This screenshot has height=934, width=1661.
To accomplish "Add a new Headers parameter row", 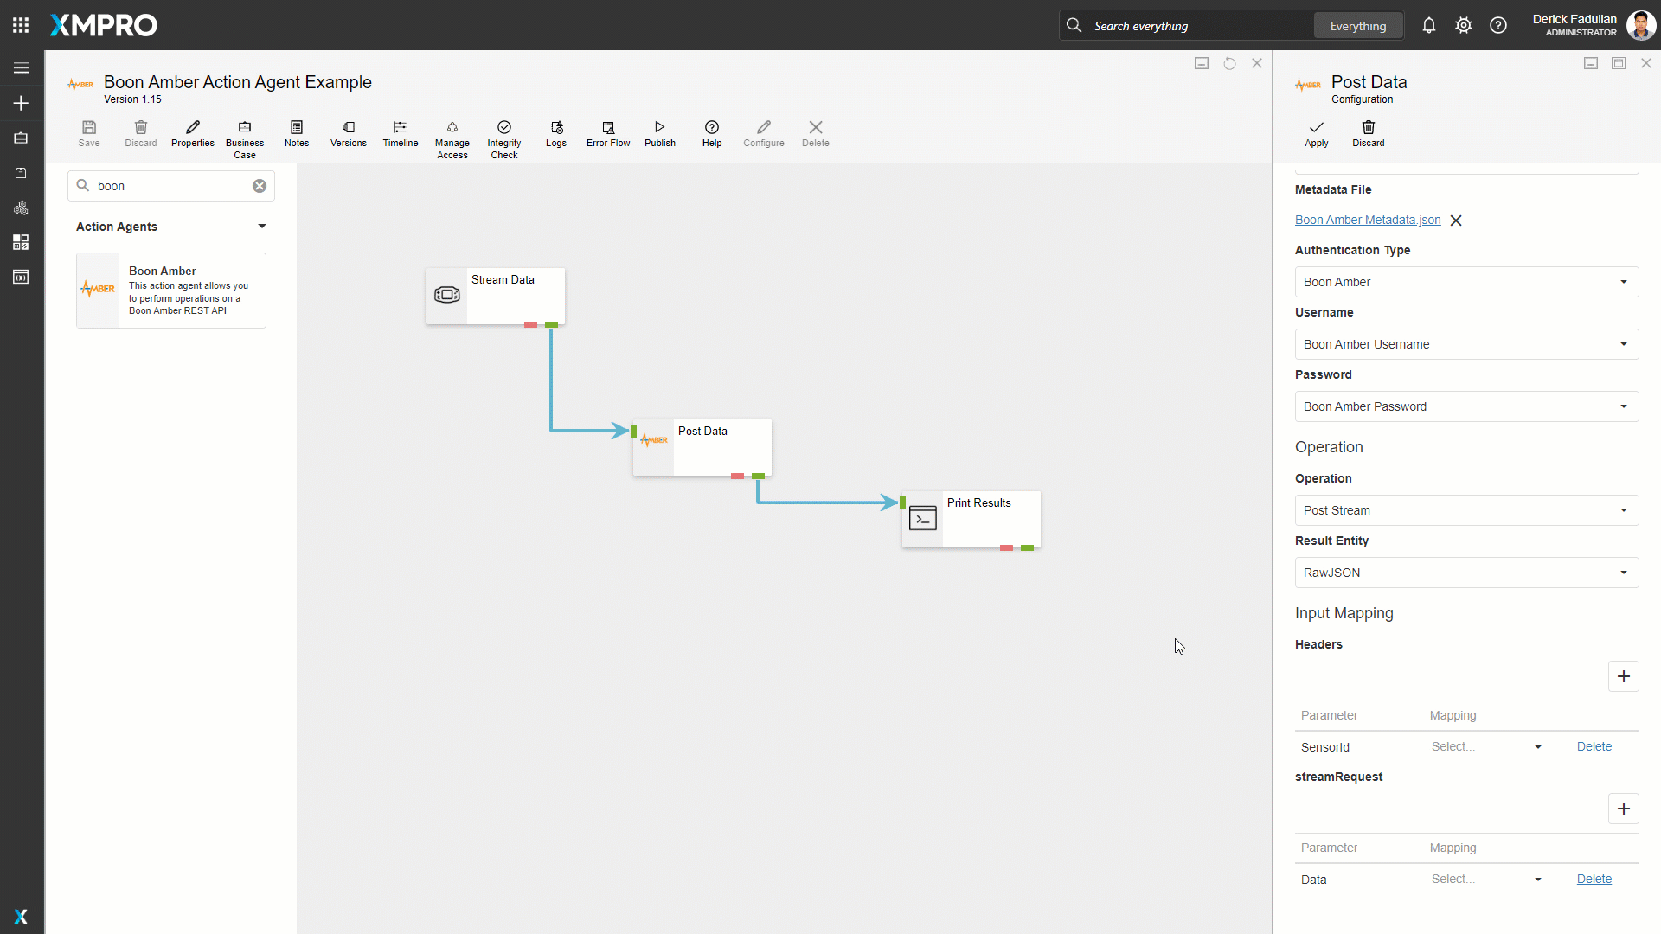I will (1623, 676).
